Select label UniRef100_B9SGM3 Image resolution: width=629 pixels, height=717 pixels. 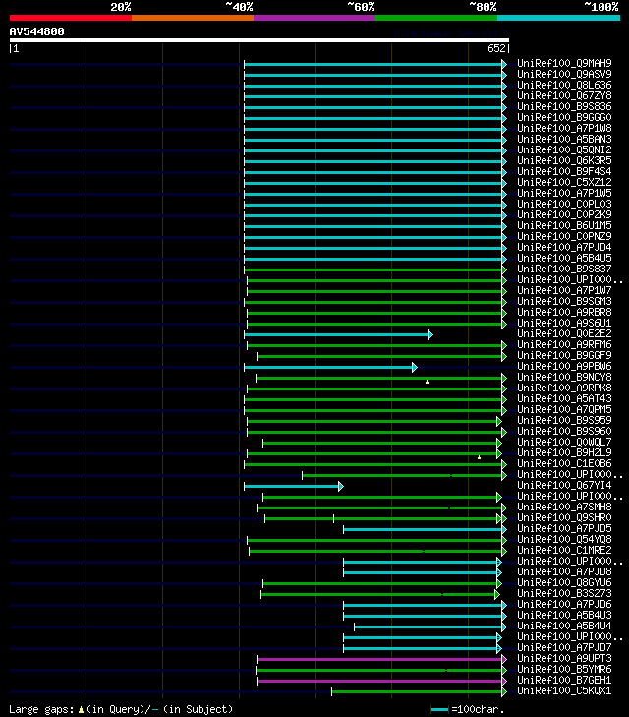pyautogui.click(x=564, y=301)
